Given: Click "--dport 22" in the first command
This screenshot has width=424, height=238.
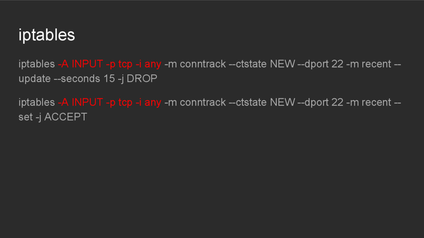Looking at the screenshot, I should (x=320, y=64).
